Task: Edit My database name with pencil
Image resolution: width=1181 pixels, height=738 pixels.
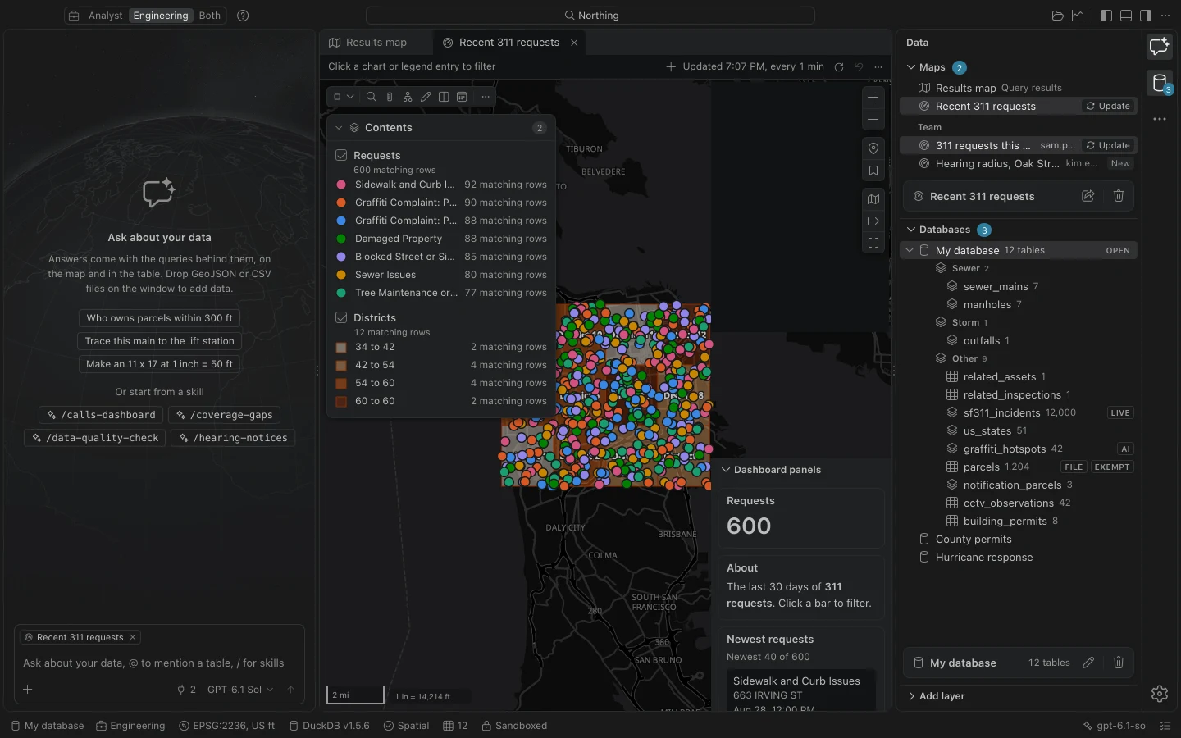Action: click(1088, 663)
